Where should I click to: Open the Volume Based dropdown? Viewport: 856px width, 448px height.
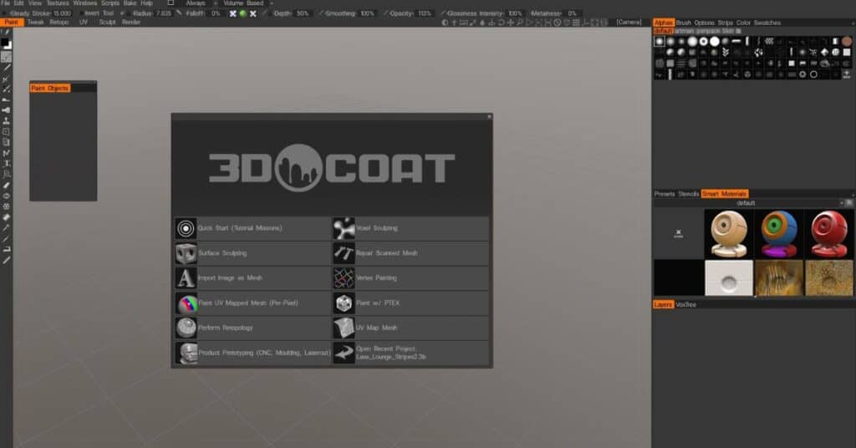tap(247, 3)
